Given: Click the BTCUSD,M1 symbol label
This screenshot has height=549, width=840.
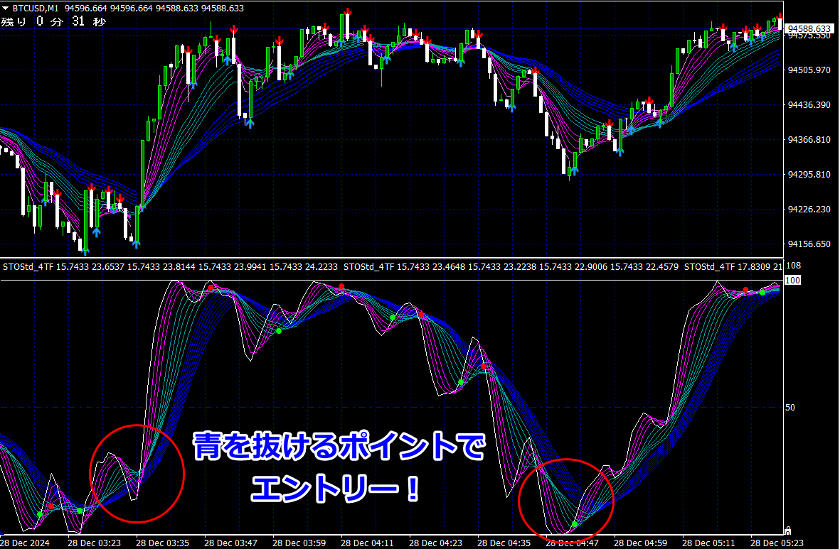Looking at the screenshot, I should (36, 8).
